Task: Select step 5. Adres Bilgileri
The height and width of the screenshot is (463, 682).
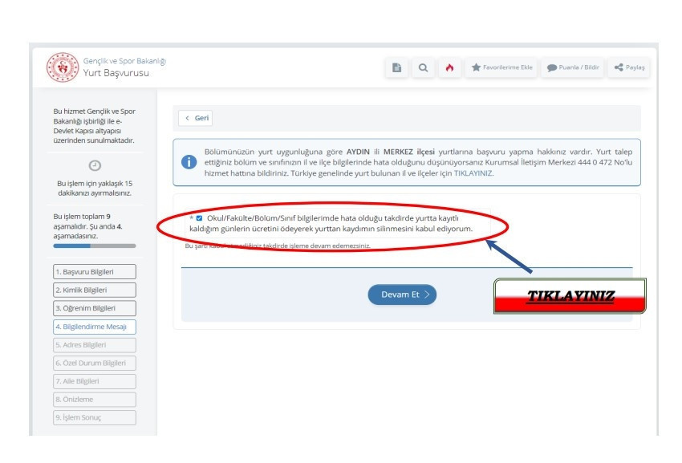Action: 95,344
